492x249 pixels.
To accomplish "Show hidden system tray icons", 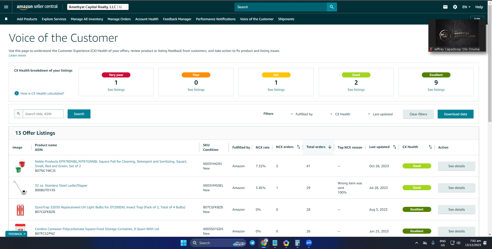I will pos(417,243).
